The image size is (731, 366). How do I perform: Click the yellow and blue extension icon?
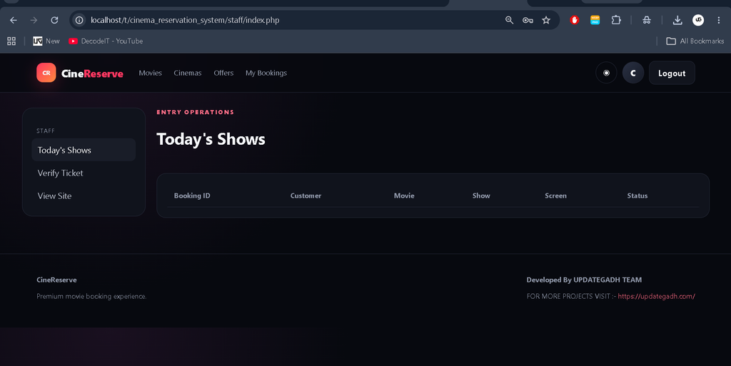(595, 20)
